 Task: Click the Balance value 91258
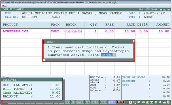click(x=116, y=90)
